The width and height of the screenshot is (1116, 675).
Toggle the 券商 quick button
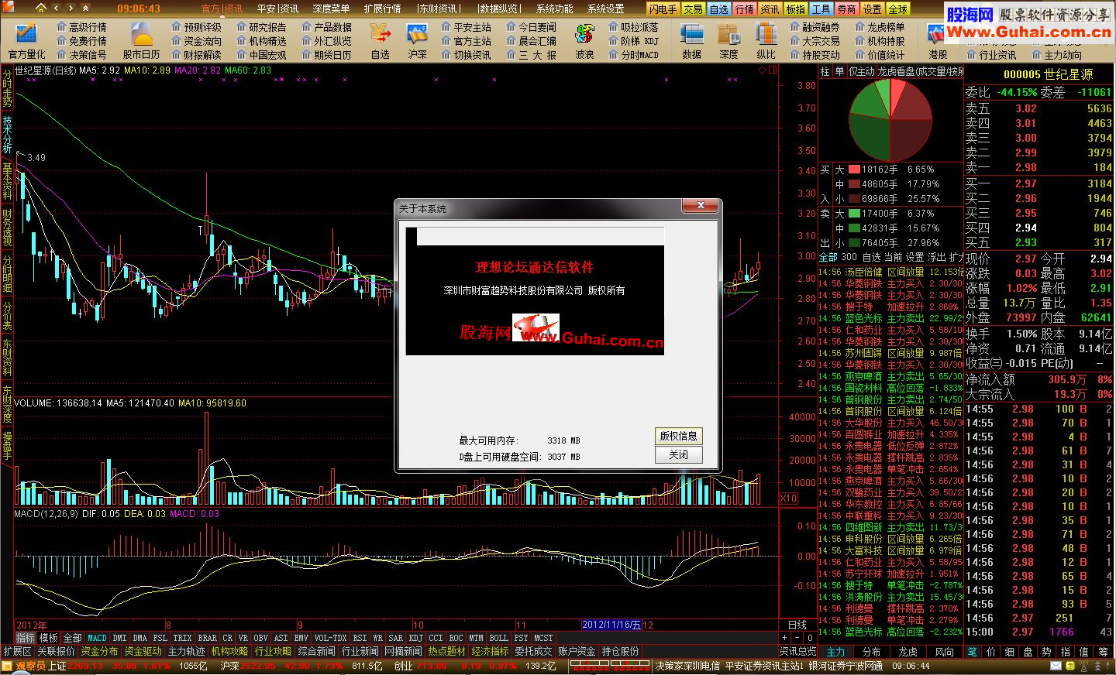(x=846, y=9)
